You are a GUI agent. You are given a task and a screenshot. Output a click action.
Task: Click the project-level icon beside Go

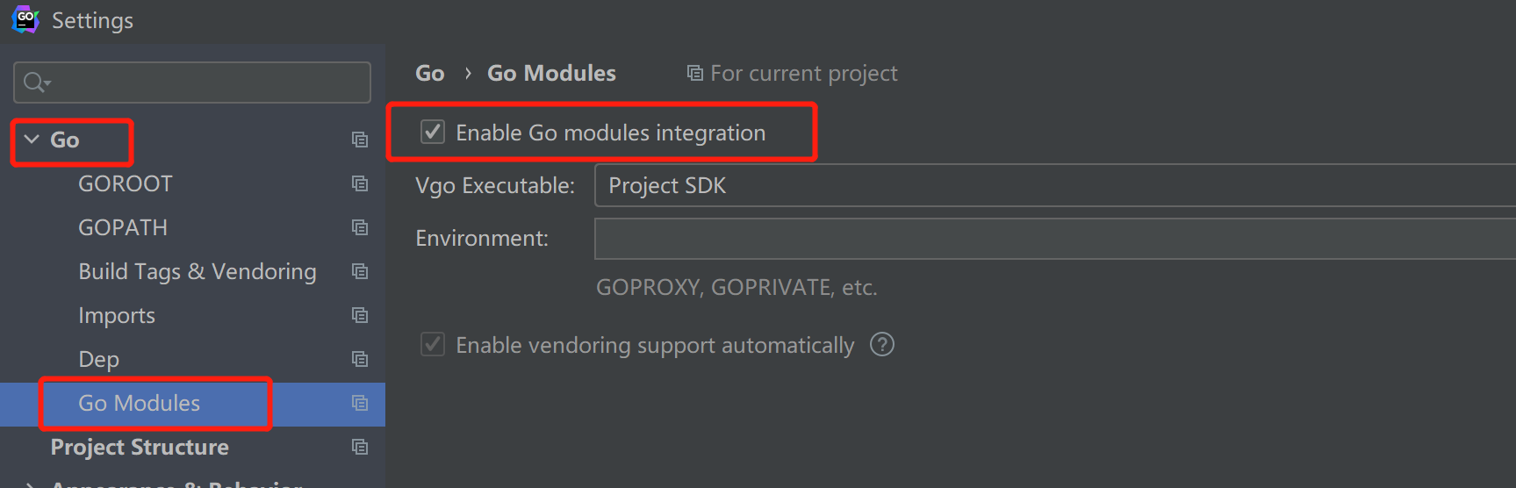(360, 140)
